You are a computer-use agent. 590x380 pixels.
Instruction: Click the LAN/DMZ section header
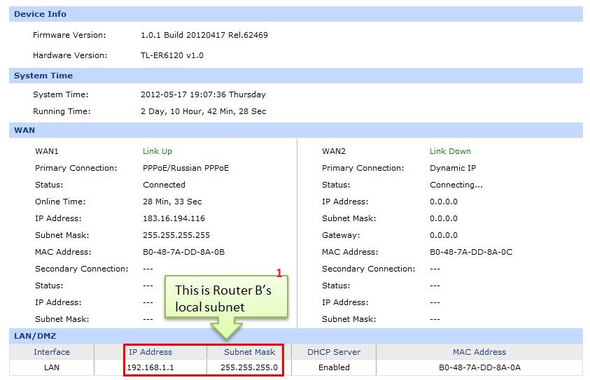[296, 336]
